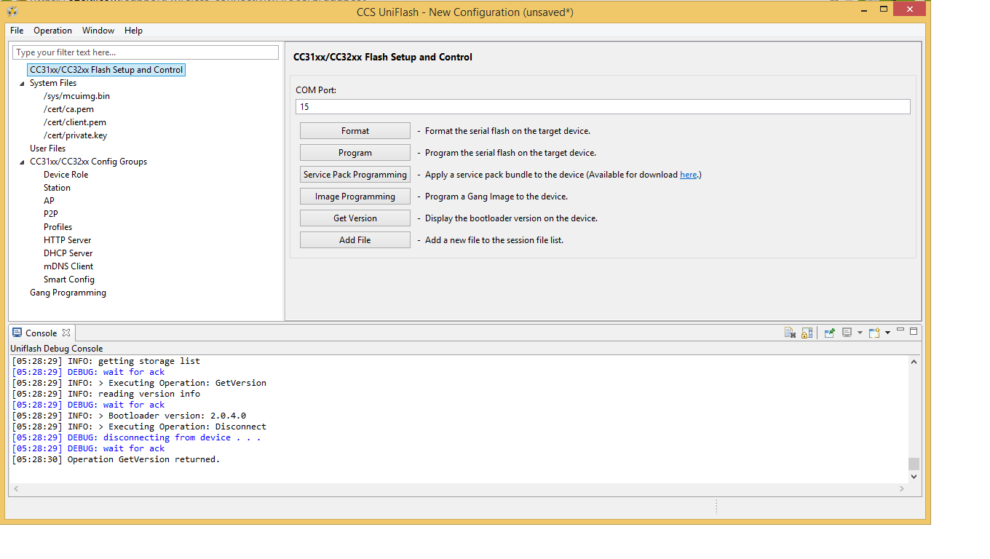Open the File menu
Image resolution: width=990 pixels, height=559 pixels.
[x=17, y=31]
